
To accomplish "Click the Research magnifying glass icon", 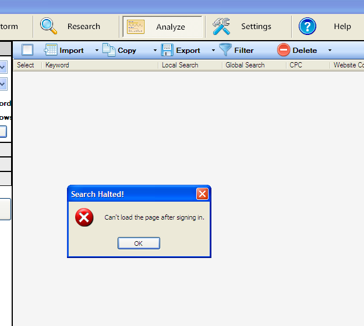I will tap(49, 26).
